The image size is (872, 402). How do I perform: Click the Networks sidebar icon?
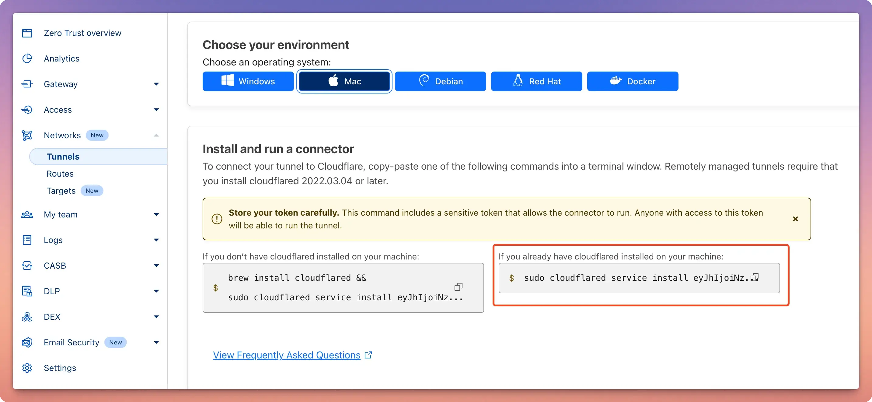pyautogui.click(x=27, y=135)
